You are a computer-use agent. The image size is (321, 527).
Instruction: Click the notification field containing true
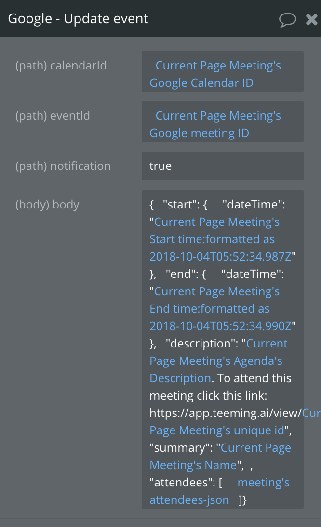223,166
